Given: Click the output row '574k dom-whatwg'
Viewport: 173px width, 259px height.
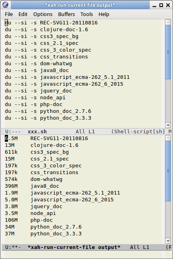Looking at the screenshot, I should [34, 179].
